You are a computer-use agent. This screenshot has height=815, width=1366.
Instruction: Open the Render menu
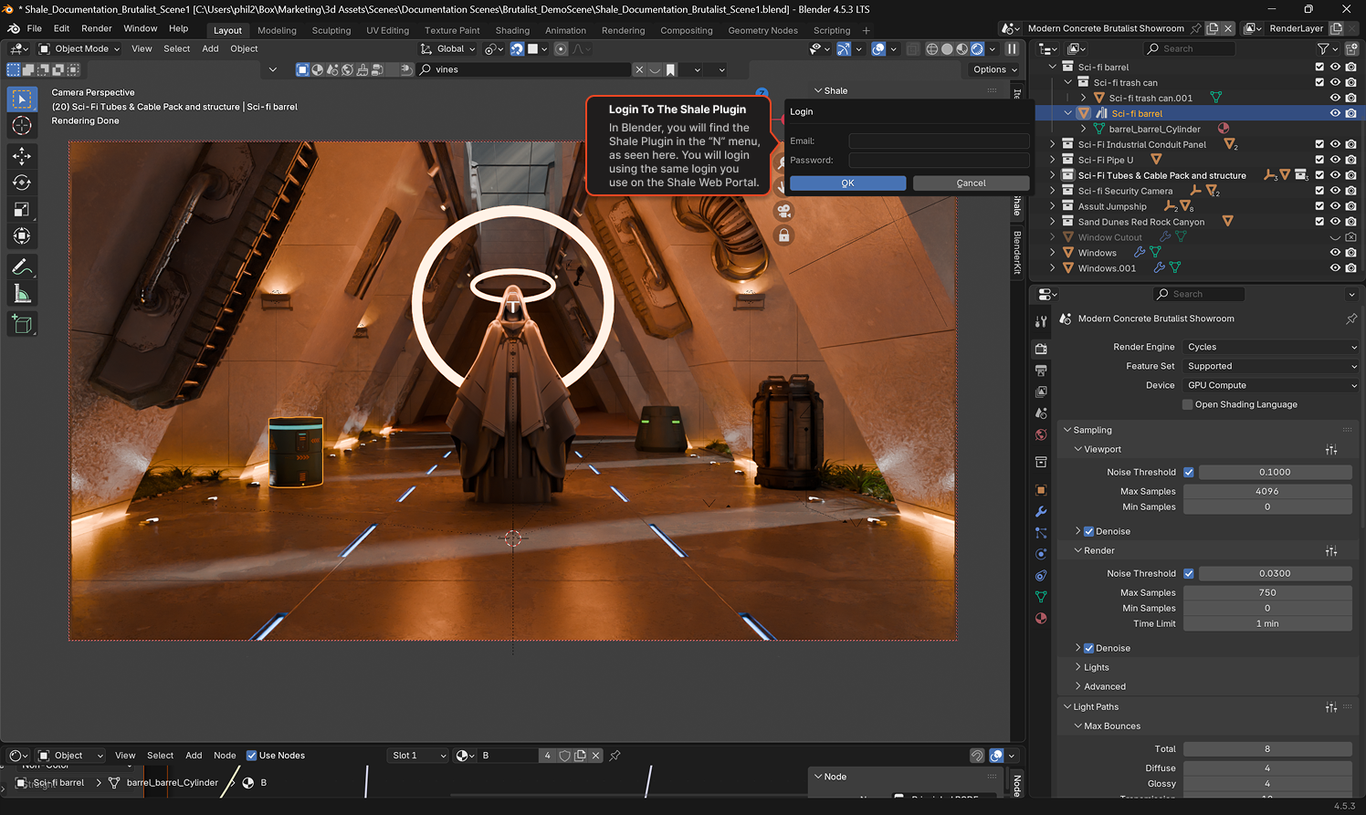(96, 28)
